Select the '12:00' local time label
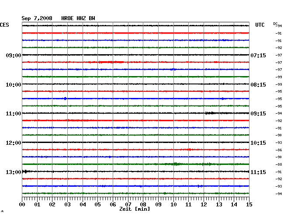Viewport: 284px width, 216px height. tap(14, 143)
